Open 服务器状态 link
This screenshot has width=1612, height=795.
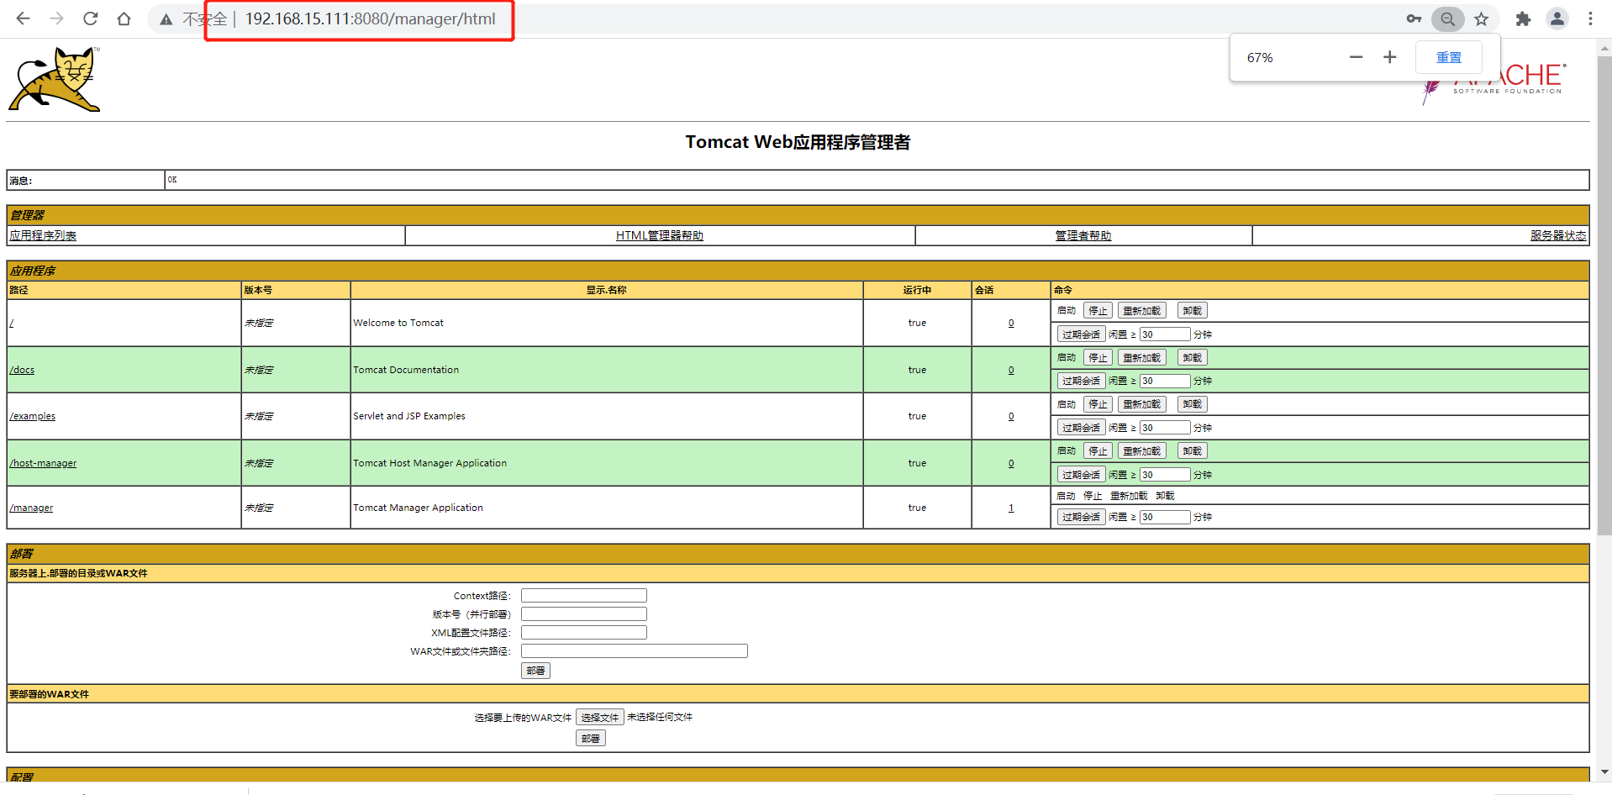1558,236
